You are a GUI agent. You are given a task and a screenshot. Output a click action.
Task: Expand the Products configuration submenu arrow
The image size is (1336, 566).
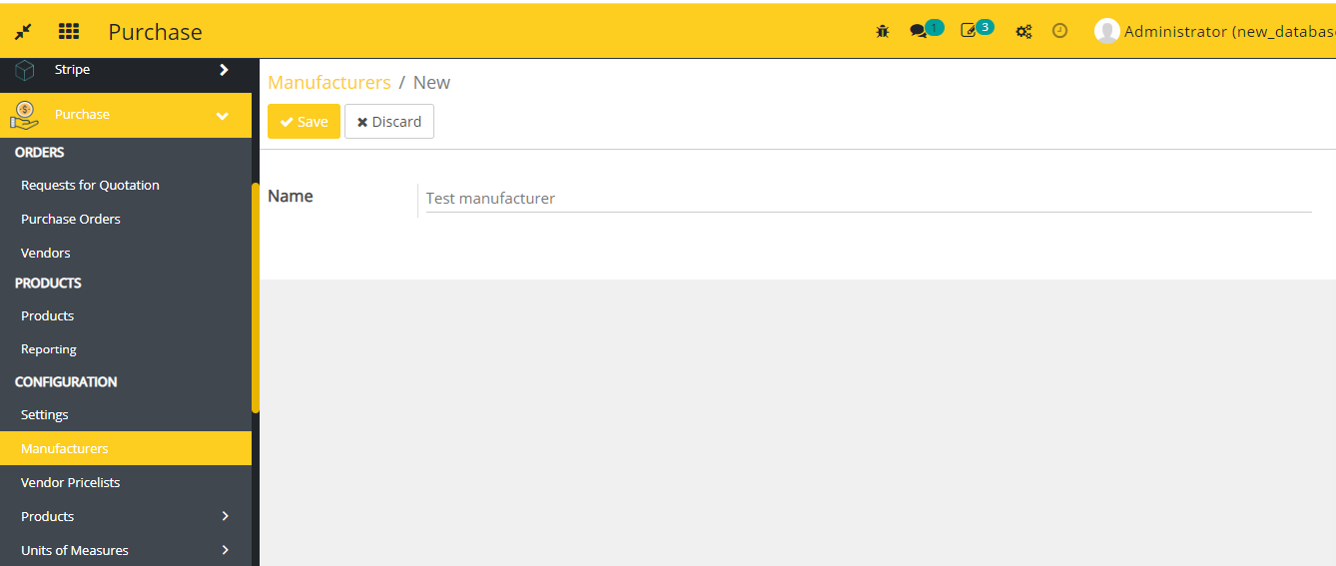[225, 516]
